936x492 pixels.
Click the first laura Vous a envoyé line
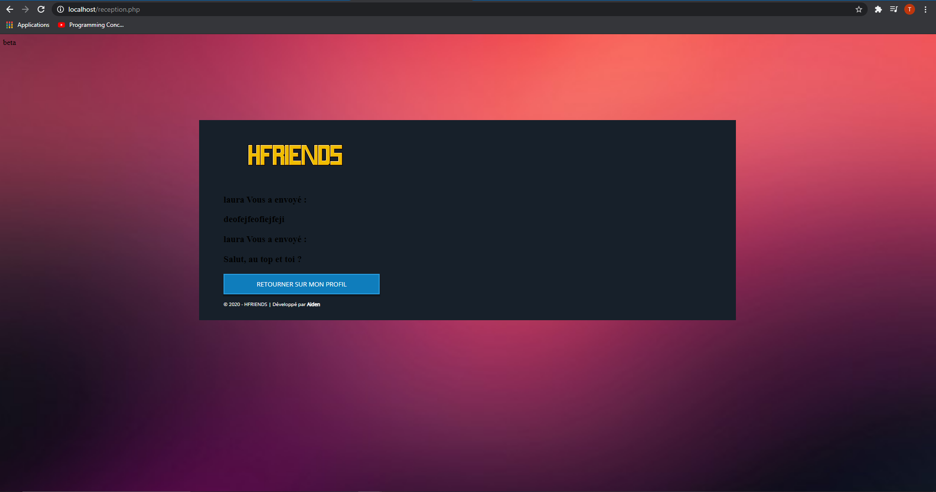[x=265, y=200]
